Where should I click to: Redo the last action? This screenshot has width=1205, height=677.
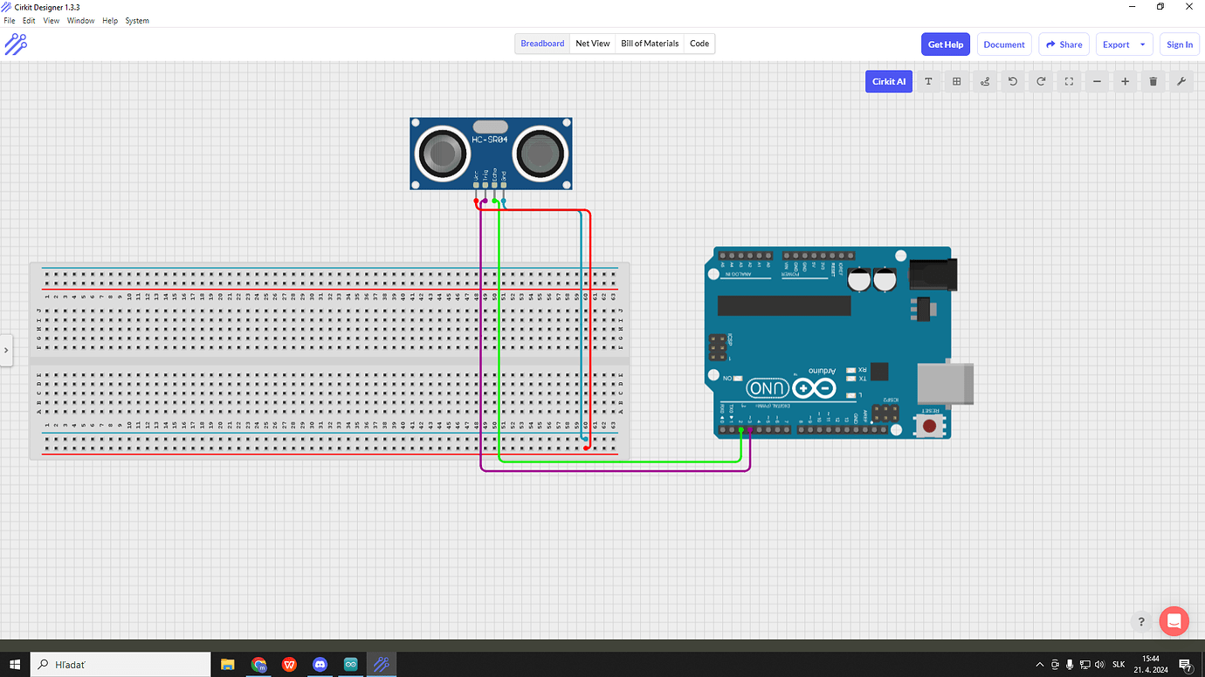1040,81
